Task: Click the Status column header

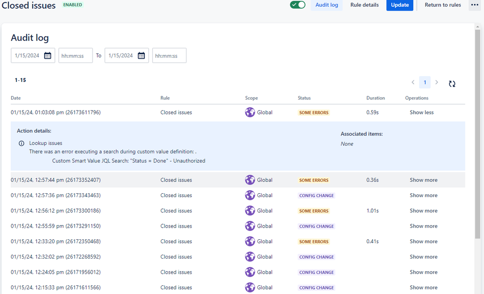Action: 304,98
